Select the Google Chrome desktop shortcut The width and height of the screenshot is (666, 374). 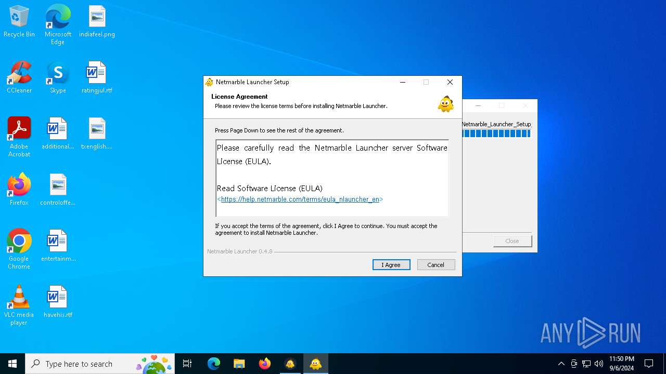point(19,249)
